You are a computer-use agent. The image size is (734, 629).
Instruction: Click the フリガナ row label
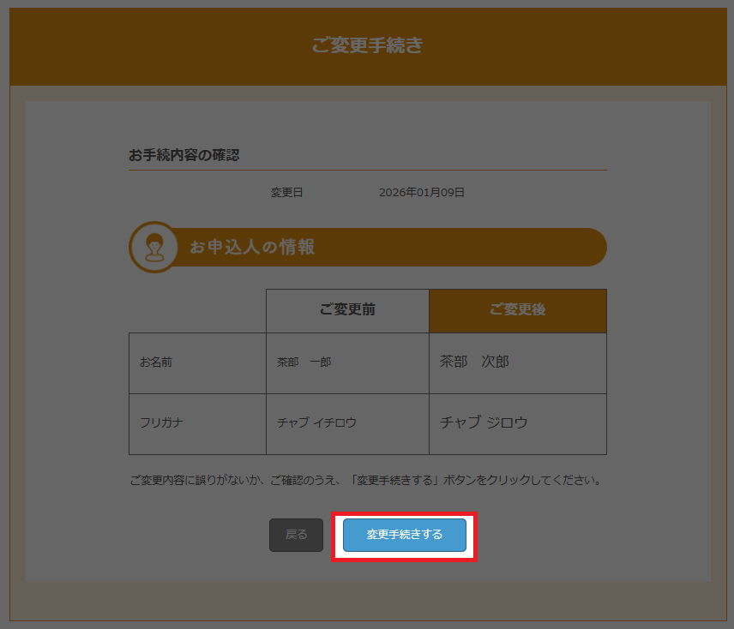click(x=162, y=422)
